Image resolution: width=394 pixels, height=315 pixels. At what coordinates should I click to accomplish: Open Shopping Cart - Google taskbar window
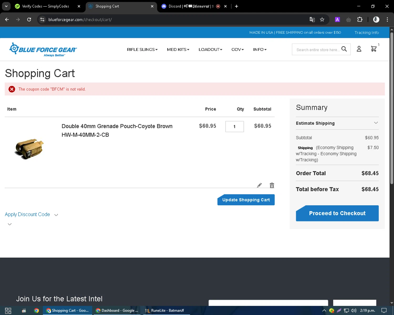pyautogui.click(x=68, y=311)
